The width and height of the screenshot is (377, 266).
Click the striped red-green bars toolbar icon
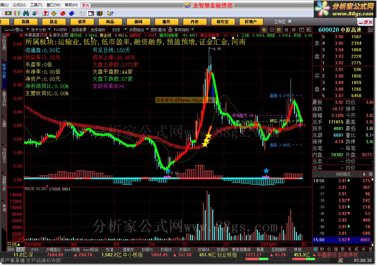point(18,13)
